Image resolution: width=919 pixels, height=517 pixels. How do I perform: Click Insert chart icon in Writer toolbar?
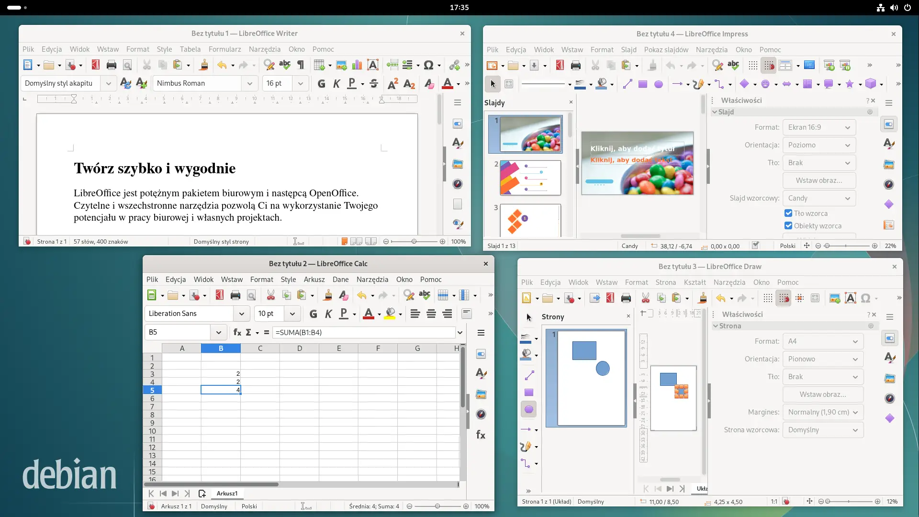tap(357, 65)
